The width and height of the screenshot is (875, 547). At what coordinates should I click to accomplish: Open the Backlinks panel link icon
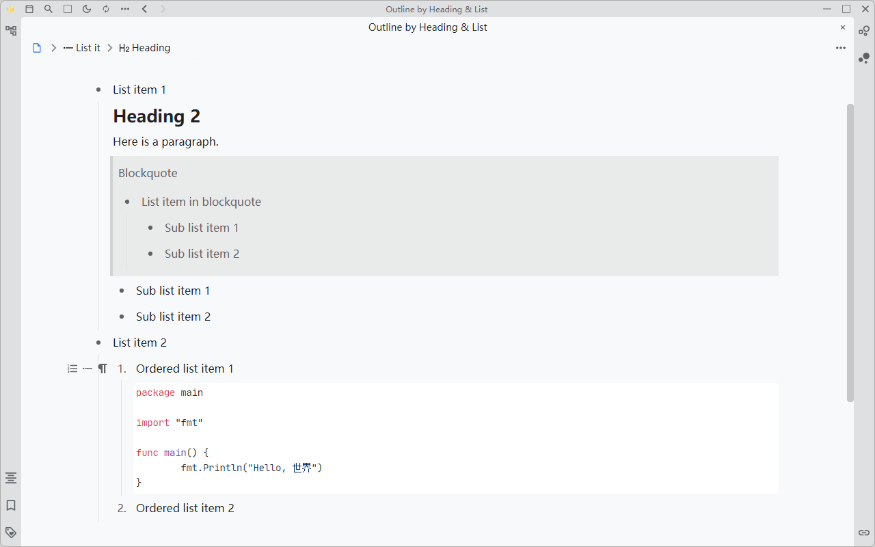click(x=864, y=533)
